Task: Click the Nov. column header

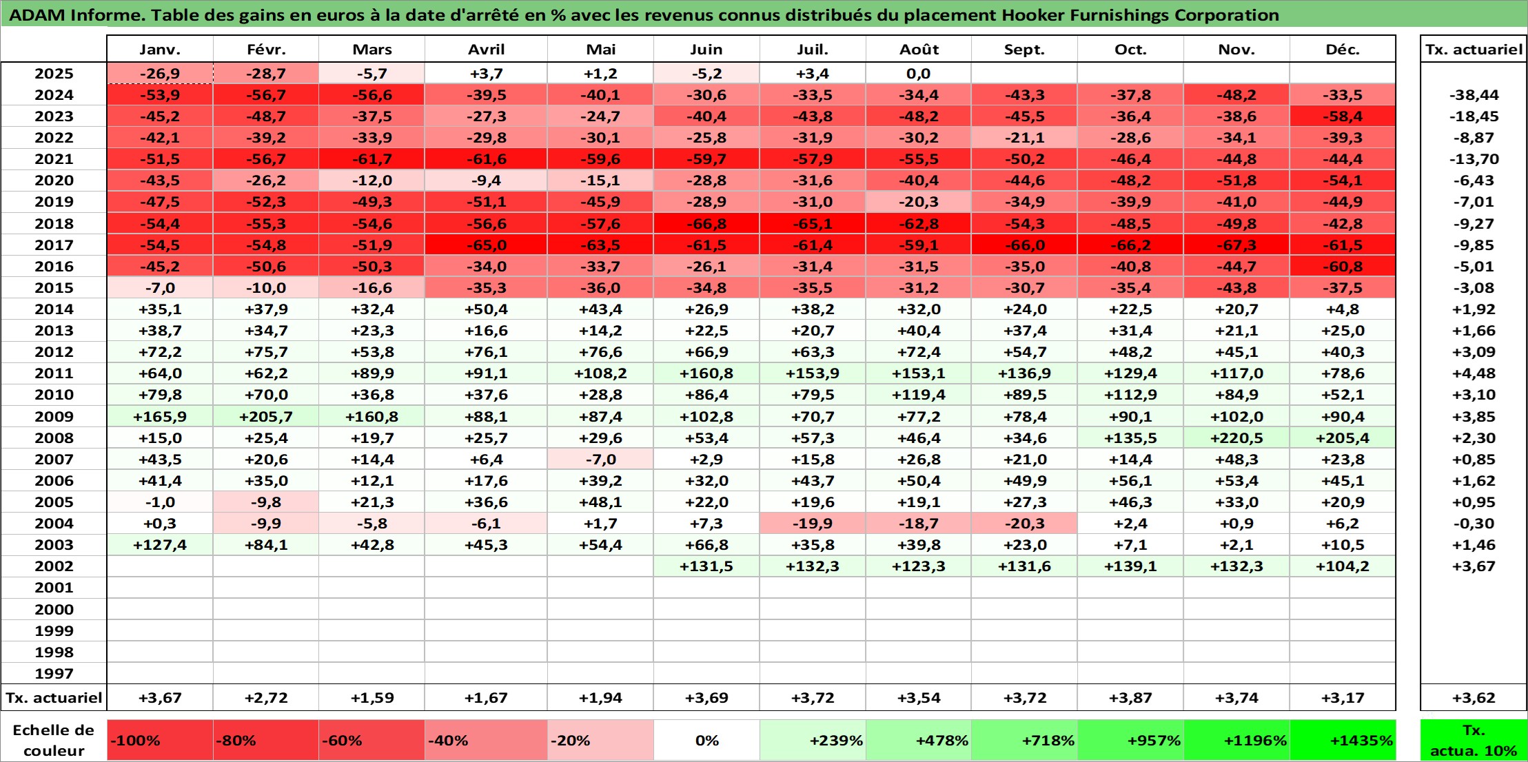Action: pos(1236,49)
